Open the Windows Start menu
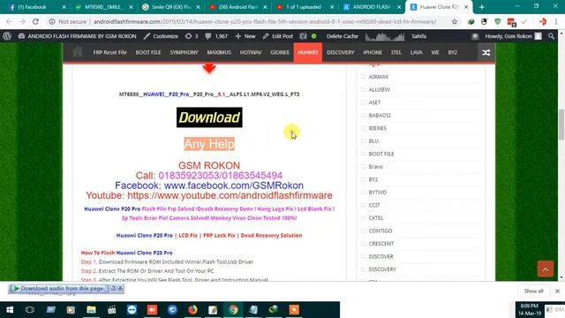565x318 pixels. [10, 310]
